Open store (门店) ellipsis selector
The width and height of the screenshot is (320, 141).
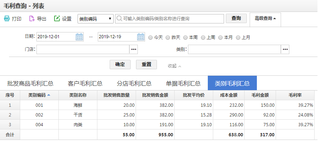[x=133, y=49]
